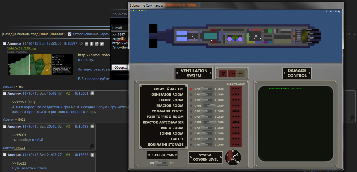The width and height of the screenshot is (357, 172).
Task: Click reply link >>15601 under Ответы
Action: [x=19, y=87]
